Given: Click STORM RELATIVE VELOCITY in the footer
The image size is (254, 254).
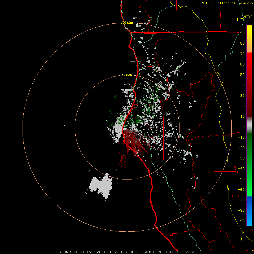Looking at the screenshot, I should [87, 252].
